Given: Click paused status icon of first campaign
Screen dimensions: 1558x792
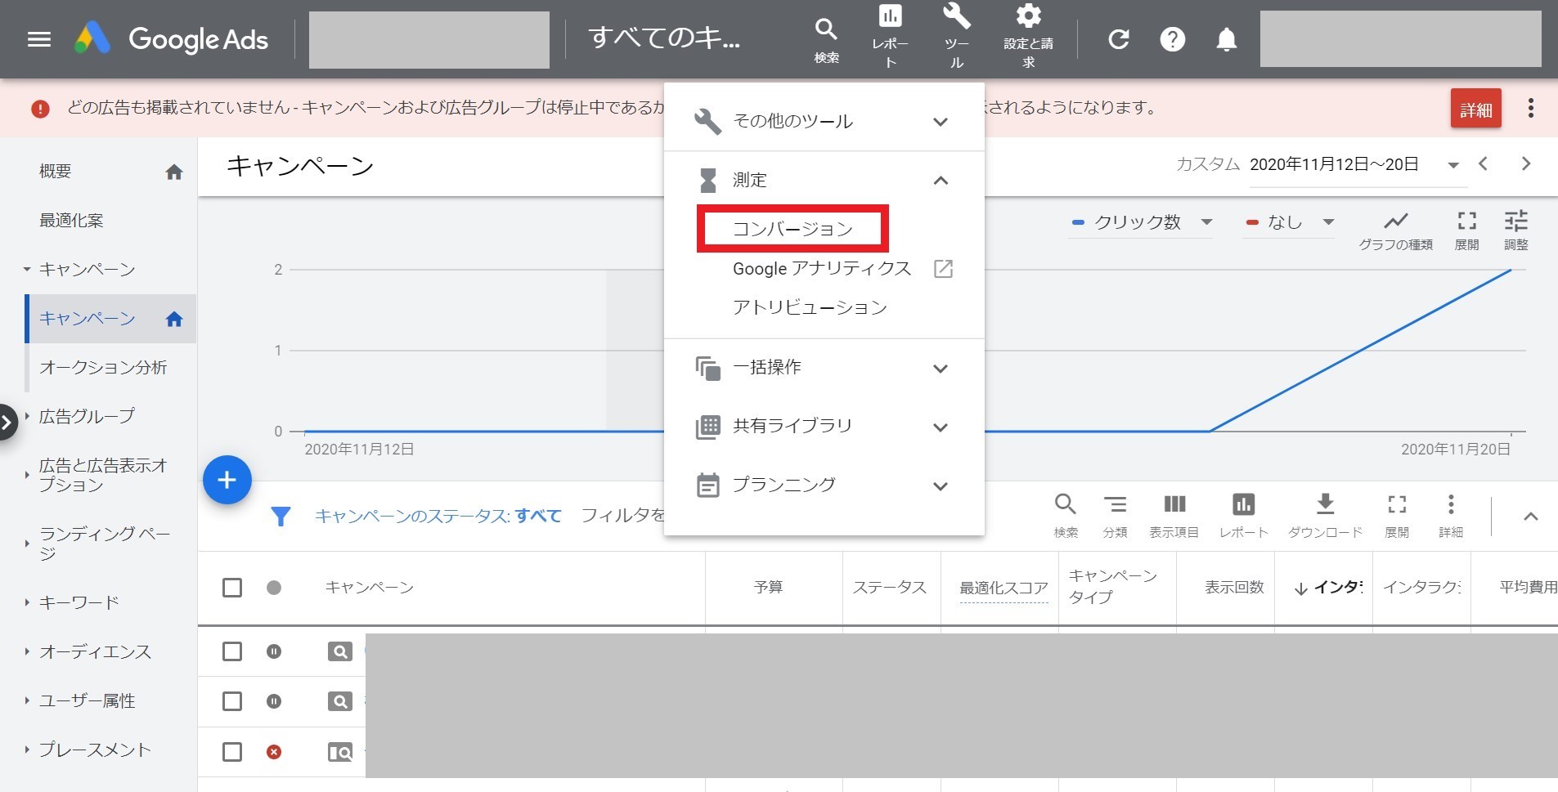Looking at the screenshot, I should tap(274, 651).
